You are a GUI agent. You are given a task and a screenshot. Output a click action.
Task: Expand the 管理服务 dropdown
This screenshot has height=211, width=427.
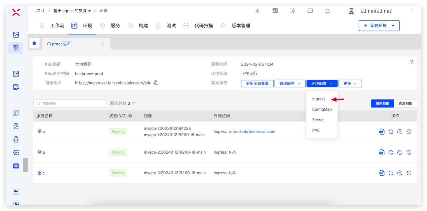tap(290, 83)
